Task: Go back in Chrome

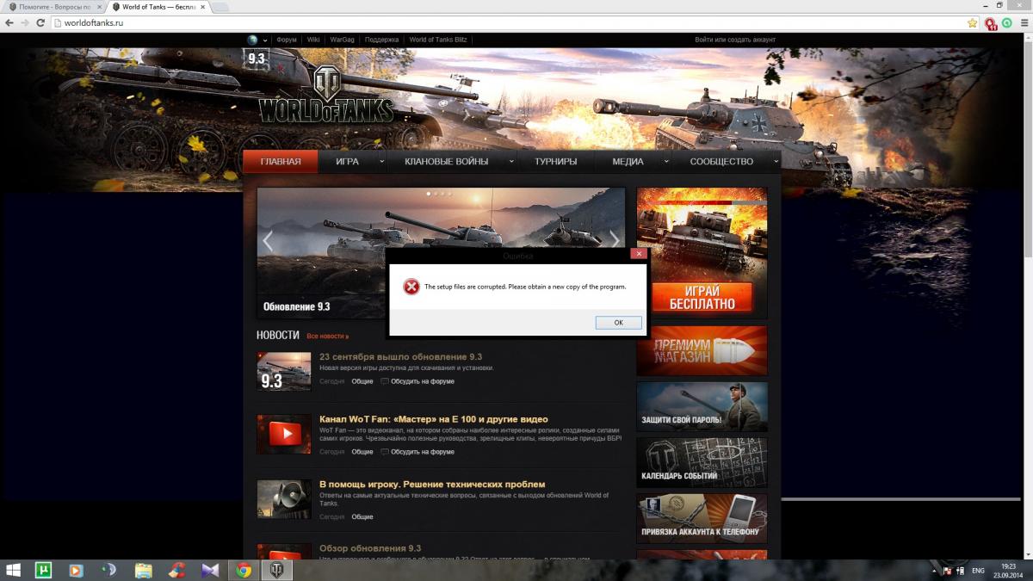Action: point(9,22)
